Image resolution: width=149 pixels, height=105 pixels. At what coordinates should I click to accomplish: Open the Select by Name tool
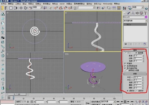click(6, 8)
